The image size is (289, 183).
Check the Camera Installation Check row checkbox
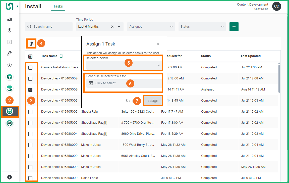30,67
